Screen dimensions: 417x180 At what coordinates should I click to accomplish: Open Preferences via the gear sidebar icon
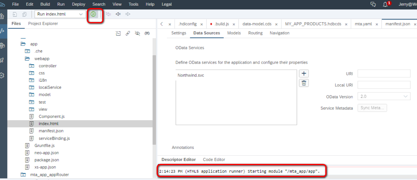tap(2, 75)
